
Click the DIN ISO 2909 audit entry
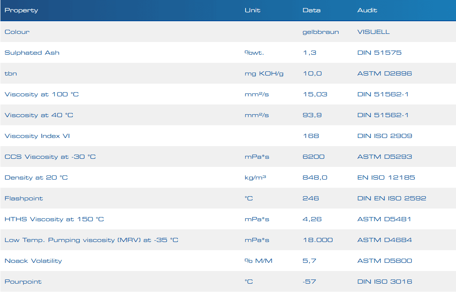point(384,136)
